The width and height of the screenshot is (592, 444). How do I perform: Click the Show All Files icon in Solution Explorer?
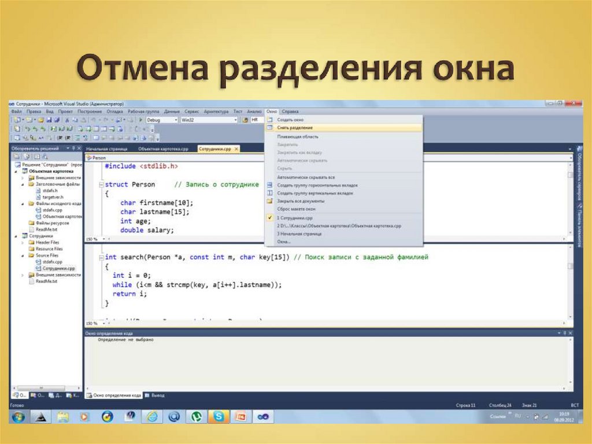[x=27, y=156]
